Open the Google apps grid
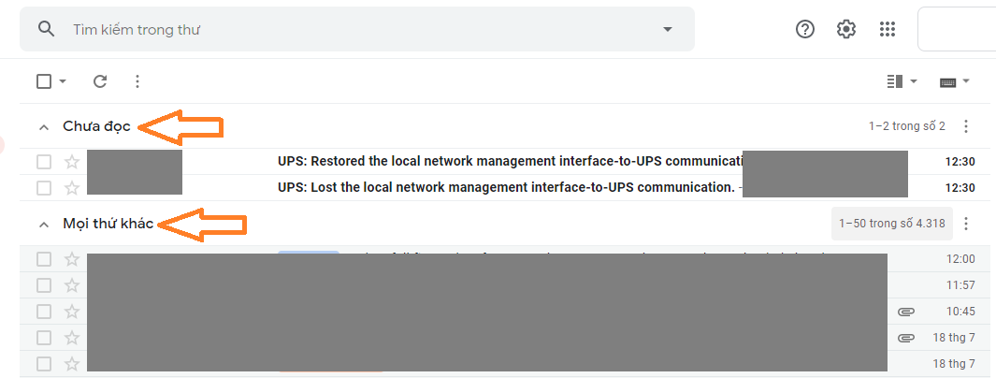This screenshot has width=996, height=378. [888, 29]
